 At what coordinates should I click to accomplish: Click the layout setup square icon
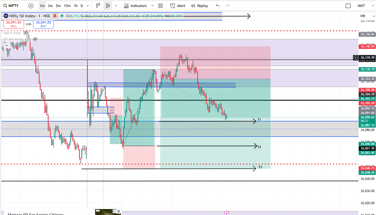tap(348, 6)
